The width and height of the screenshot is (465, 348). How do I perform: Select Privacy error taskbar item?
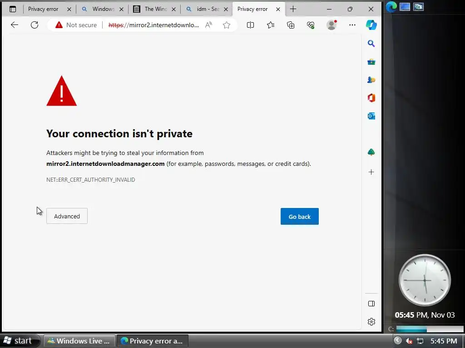(153, 341)
